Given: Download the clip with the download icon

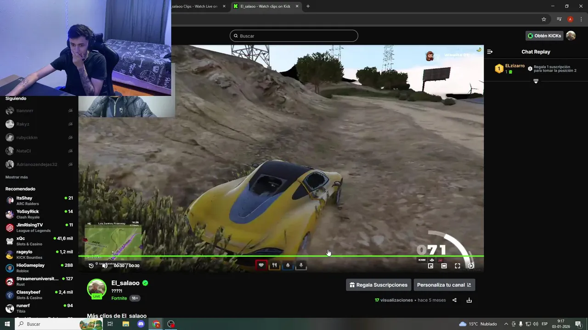Looking at the screenshot, I should (x=469, y=300).
